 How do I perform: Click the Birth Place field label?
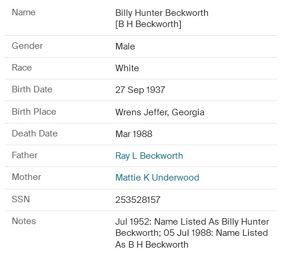click(34, 112)
